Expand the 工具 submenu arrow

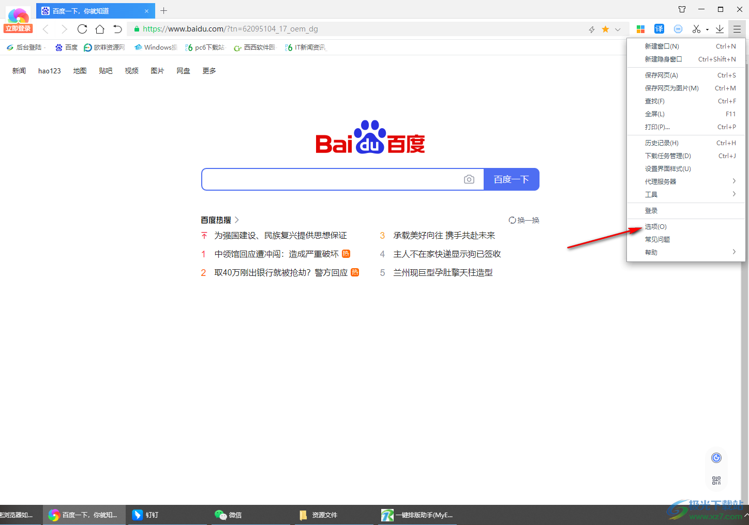tap(734, 194)
